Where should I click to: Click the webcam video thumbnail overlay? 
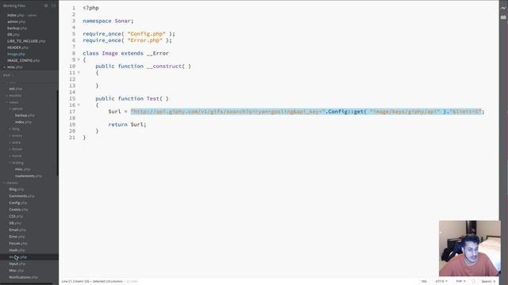click(x=470, y=248)
